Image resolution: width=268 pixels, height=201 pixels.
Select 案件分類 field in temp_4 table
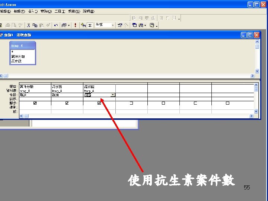tap(18, 57)
